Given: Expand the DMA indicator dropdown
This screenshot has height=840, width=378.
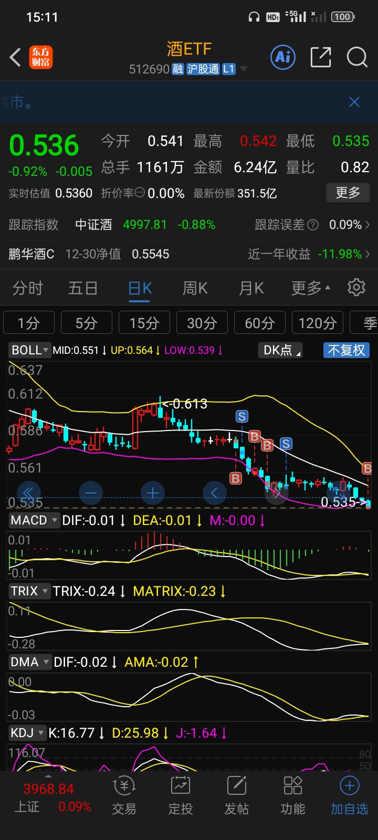Looking at the screenshot, I should pos(30,662).
